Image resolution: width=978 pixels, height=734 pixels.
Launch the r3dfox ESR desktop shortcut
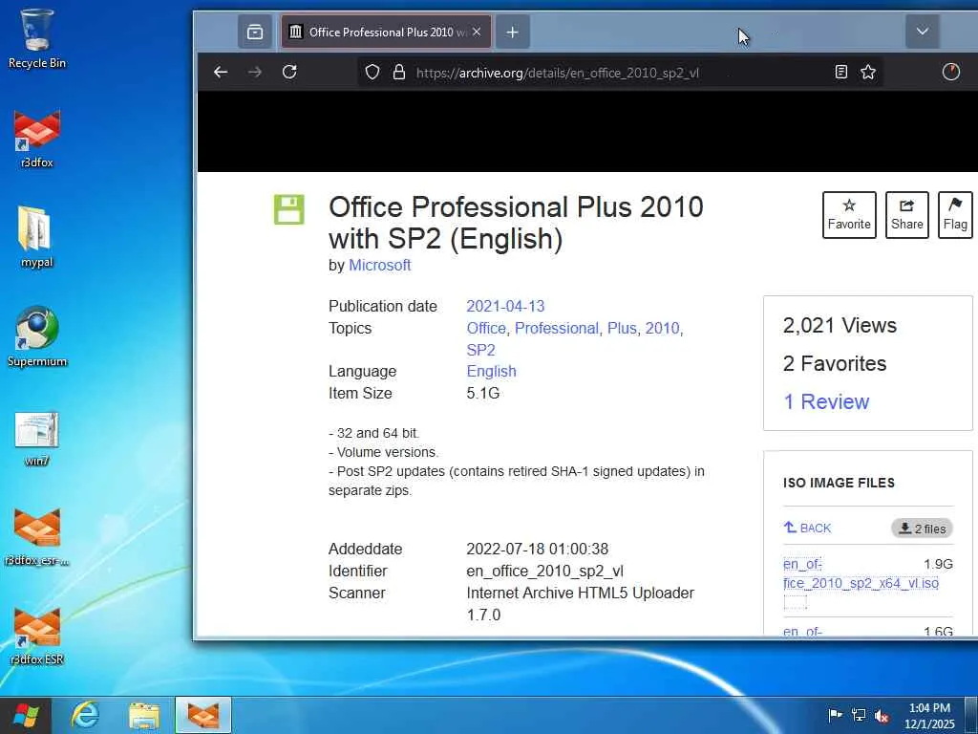(x=36, y=637)
